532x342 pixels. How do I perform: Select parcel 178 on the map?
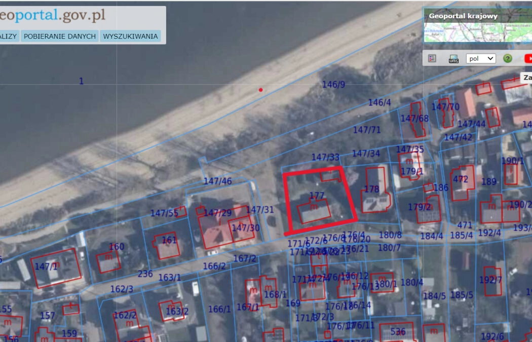[371, 189]
